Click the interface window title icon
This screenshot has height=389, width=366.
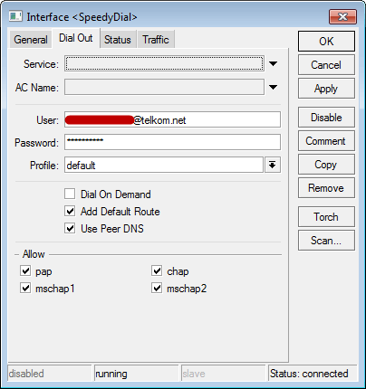click(x=15, y=16)
